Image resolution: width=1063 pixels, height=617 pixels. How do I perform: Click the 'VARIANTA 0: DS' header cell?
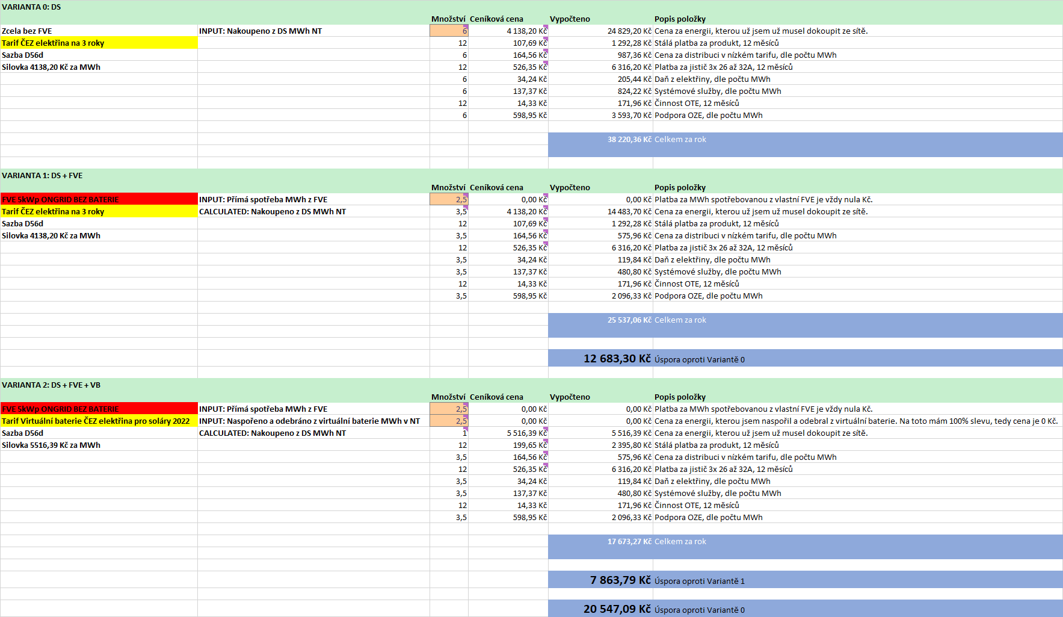point(31,7)
